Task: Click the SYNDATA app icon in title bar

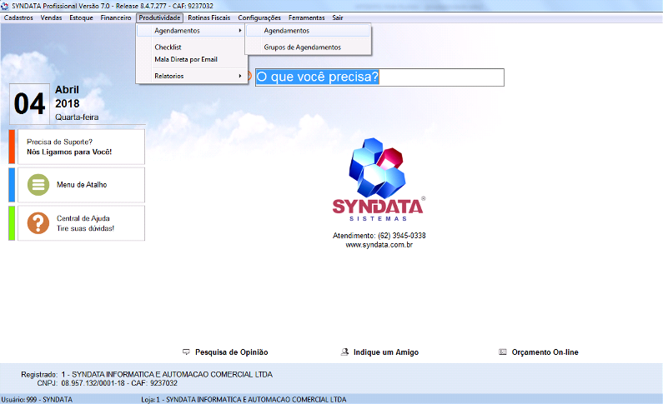Action: [x=5, y=6]
